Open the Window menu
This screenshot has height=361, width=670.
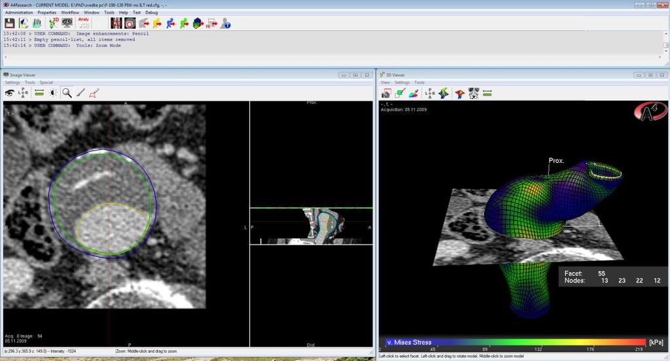[x=92, y=12]
